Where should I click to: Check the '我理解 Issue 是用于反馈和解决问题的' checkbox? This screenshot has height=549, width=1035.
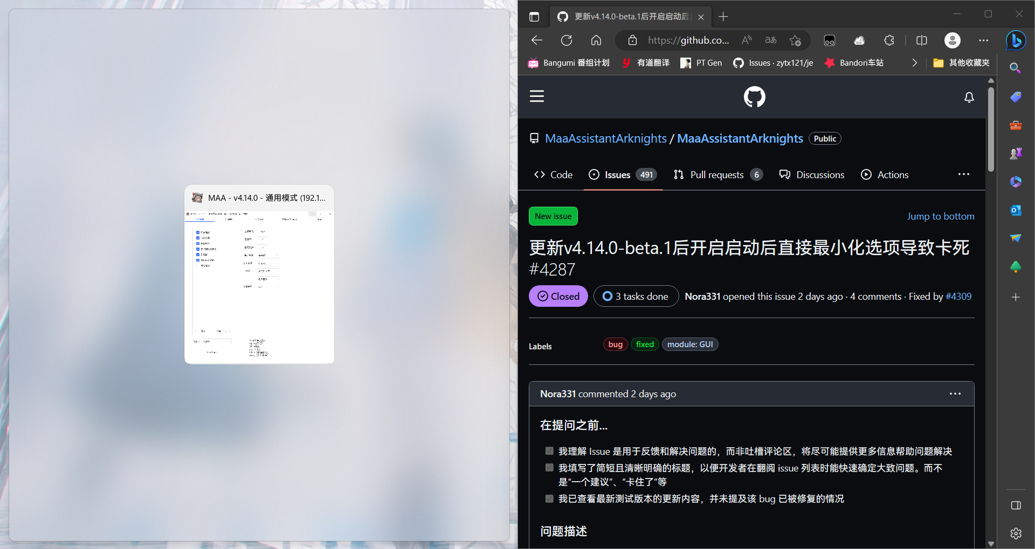(x=549, y=451)
